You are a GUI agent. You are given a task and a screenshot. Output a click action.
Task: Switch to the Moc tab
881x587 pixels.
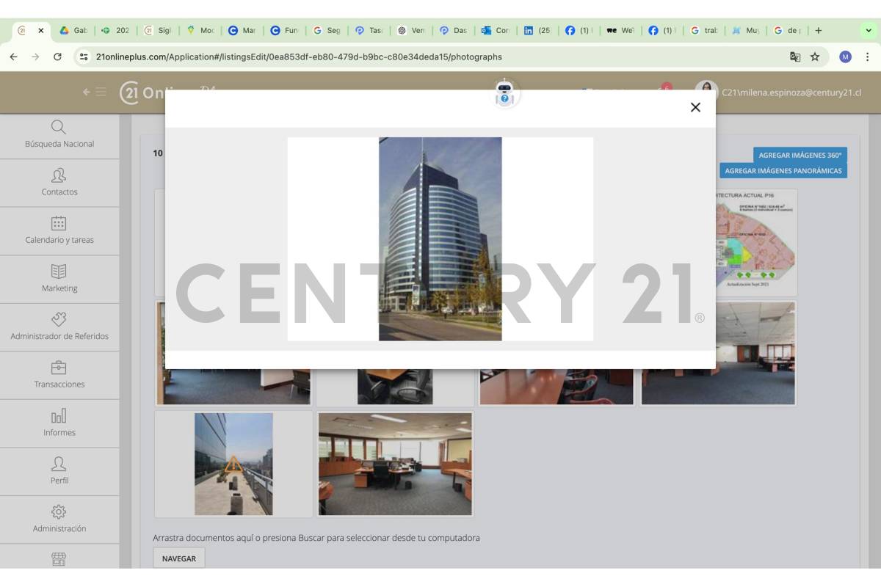click(200, 31)
